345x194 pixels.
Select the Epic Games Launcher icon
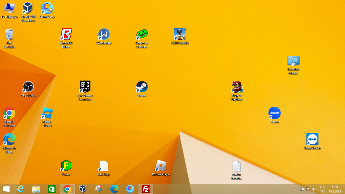[x=85, y=91]
